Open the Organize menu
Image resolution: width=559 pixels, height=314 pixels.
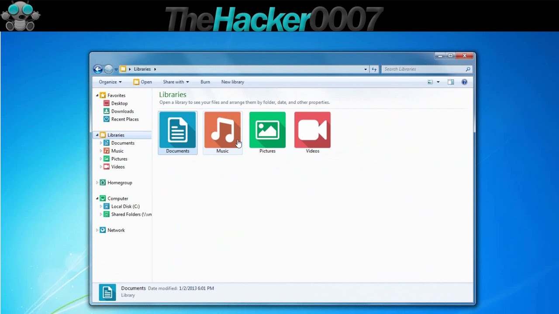109,82
